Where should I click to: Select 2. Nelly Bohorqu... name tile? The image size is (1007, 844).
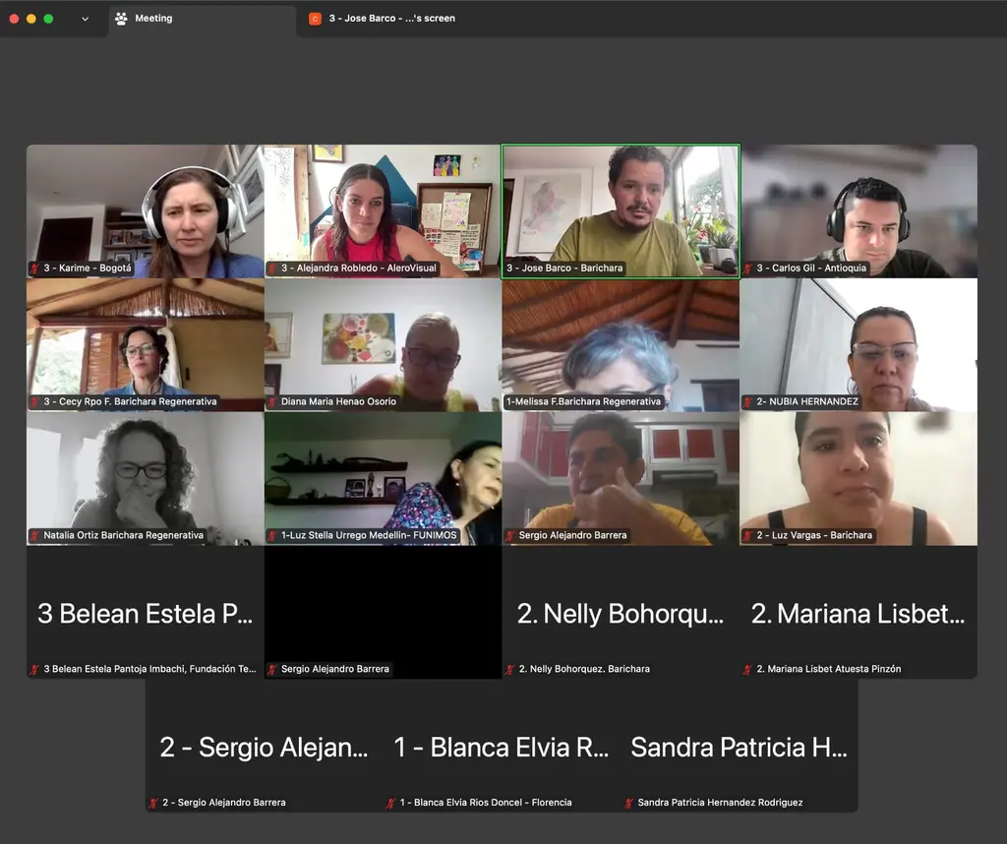point(621,612)
